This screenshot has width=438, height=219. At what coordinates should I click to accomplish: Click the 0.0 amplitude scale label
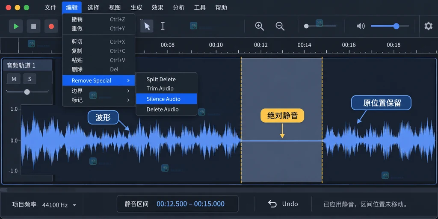click(14, 140)
